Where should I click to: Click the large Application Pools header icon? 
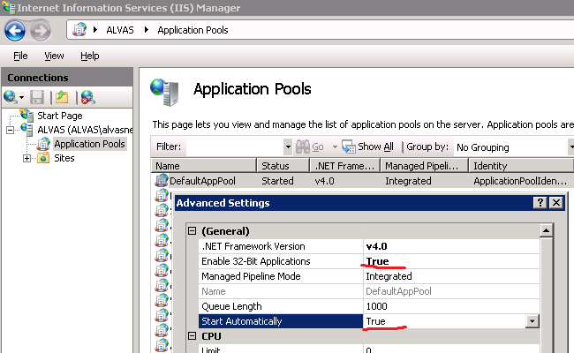click(164, 92)
